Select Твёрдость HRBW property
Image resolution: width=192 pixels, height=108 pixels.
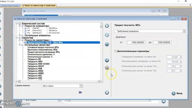(35, 73)
